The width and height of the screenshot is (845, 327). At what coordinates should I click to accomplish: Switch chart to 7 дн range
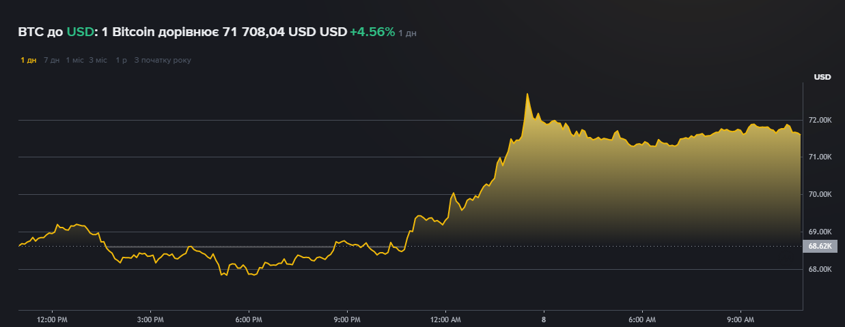click(51, 60)
